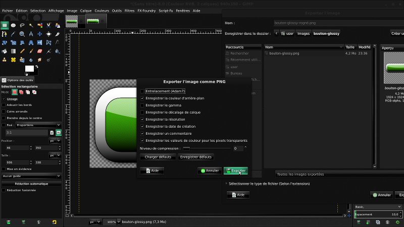Select the Blend gradient tool
This screenshot has width=404, height=227.
(x=13, y=51)
